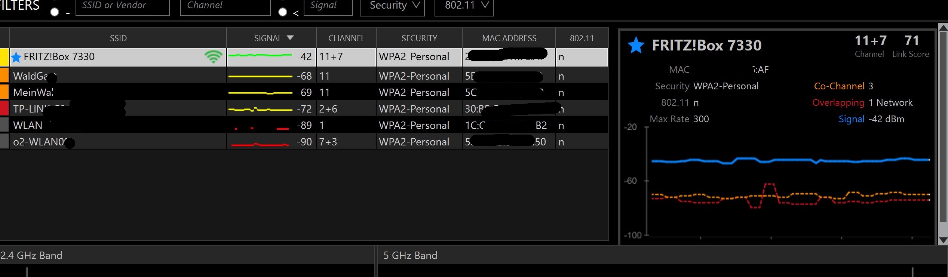Select the radio button before SSID filter
The image size is (948, 277).
(x=55, y=12)
